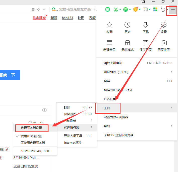This screenshot has width=178, height=172.
Task: Click the lightning speed mode icon
Action: [x=39, y=10]
